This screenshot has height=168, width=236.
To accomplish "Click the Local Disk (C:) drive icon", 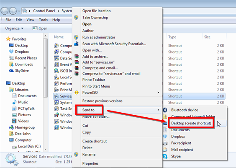I will click(14, 147).
